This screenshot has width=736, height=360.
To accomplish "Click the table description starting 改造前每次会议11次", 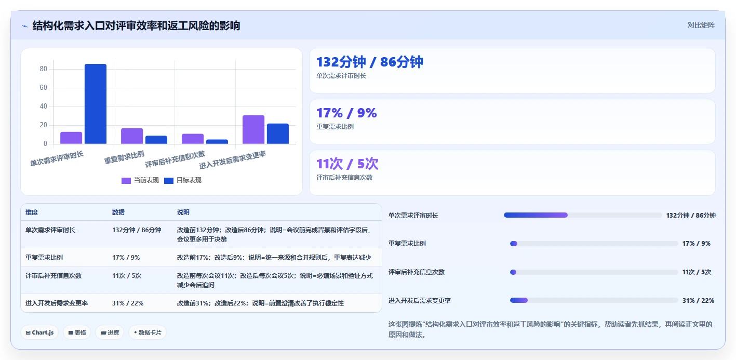I will coord(275,280).
